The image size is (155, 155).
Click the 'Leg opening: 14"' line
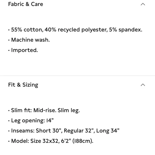pyautogui.click(x=32, y=121)
